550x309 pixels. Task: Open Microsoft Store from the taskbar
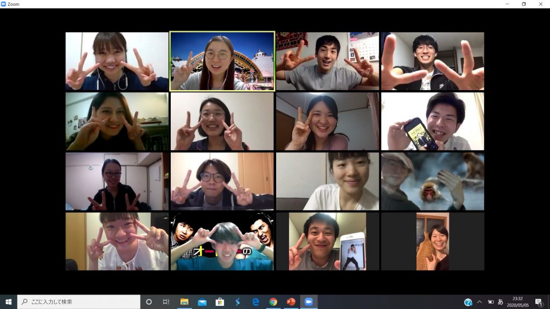click(x=220, y=301)
